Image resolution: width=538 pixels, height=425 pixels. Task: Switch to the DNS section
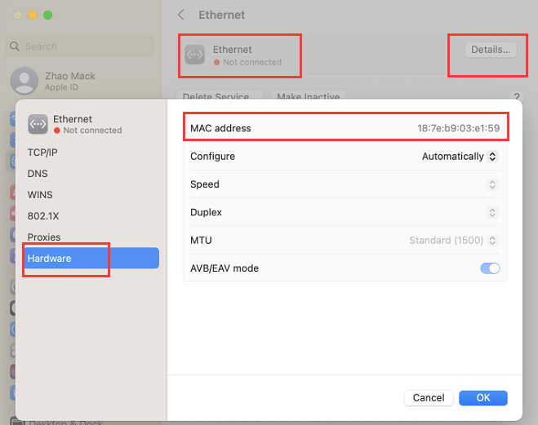click(x=38, y=174)
